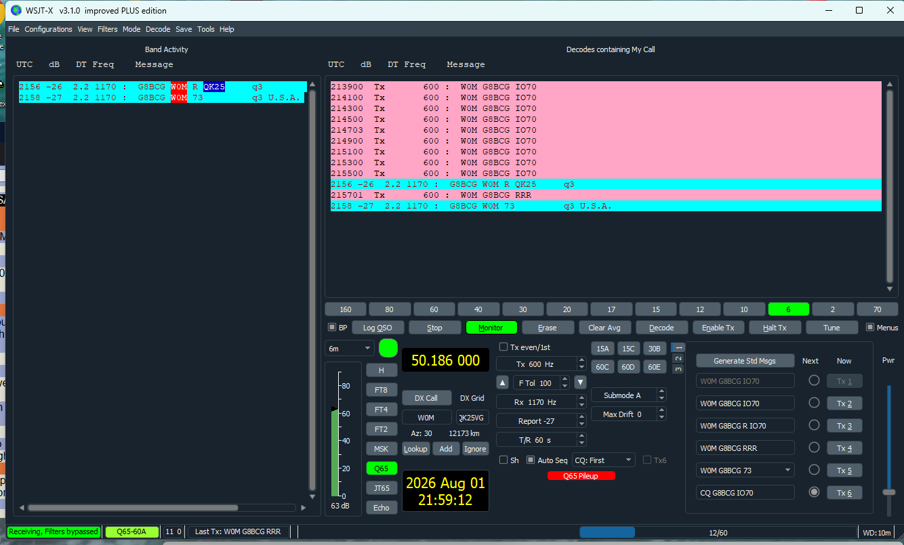The height and width of the screenshot is (545, 904).
Task: Click the Halt Tx button
Action: tap(775, 328)
